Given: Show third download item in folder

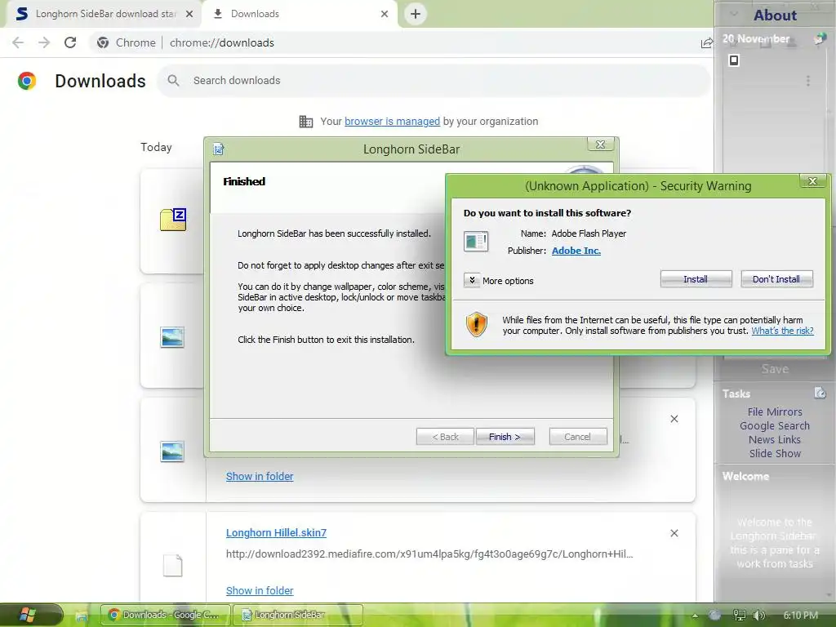Looking at the screenshot, I should (260, 476).
